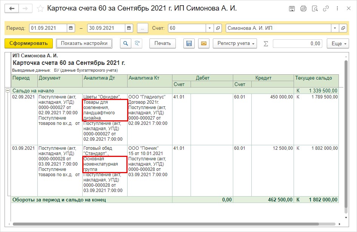Collapse the report group with minus box
The image size is (357, 232).
tap(8, 91)
